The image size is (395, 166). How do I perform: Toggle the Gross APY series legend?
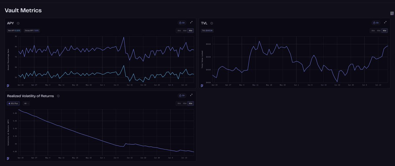32,31
